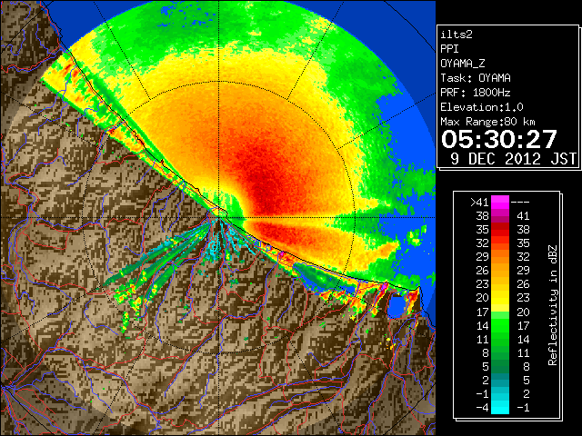Viewport: 582px width, 436px height.
Task: Pick the yellow 20–23 legend band
Action: [500, 298]
